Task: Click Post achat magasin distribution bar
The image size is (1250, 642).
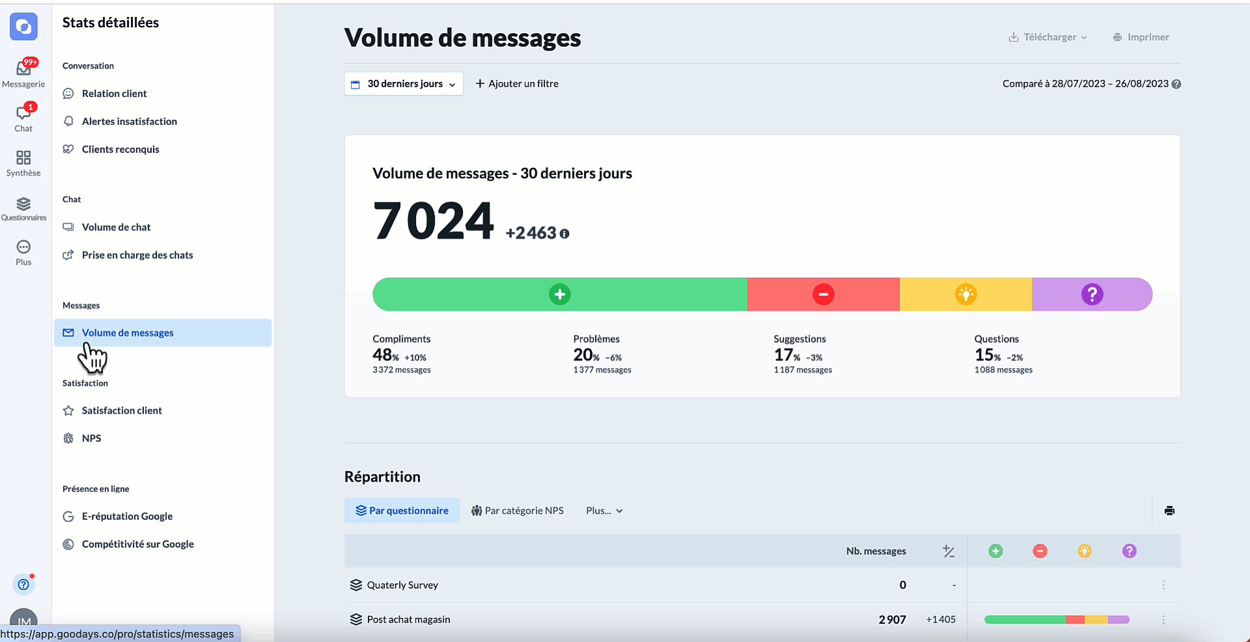Action: click(1057, 620)
